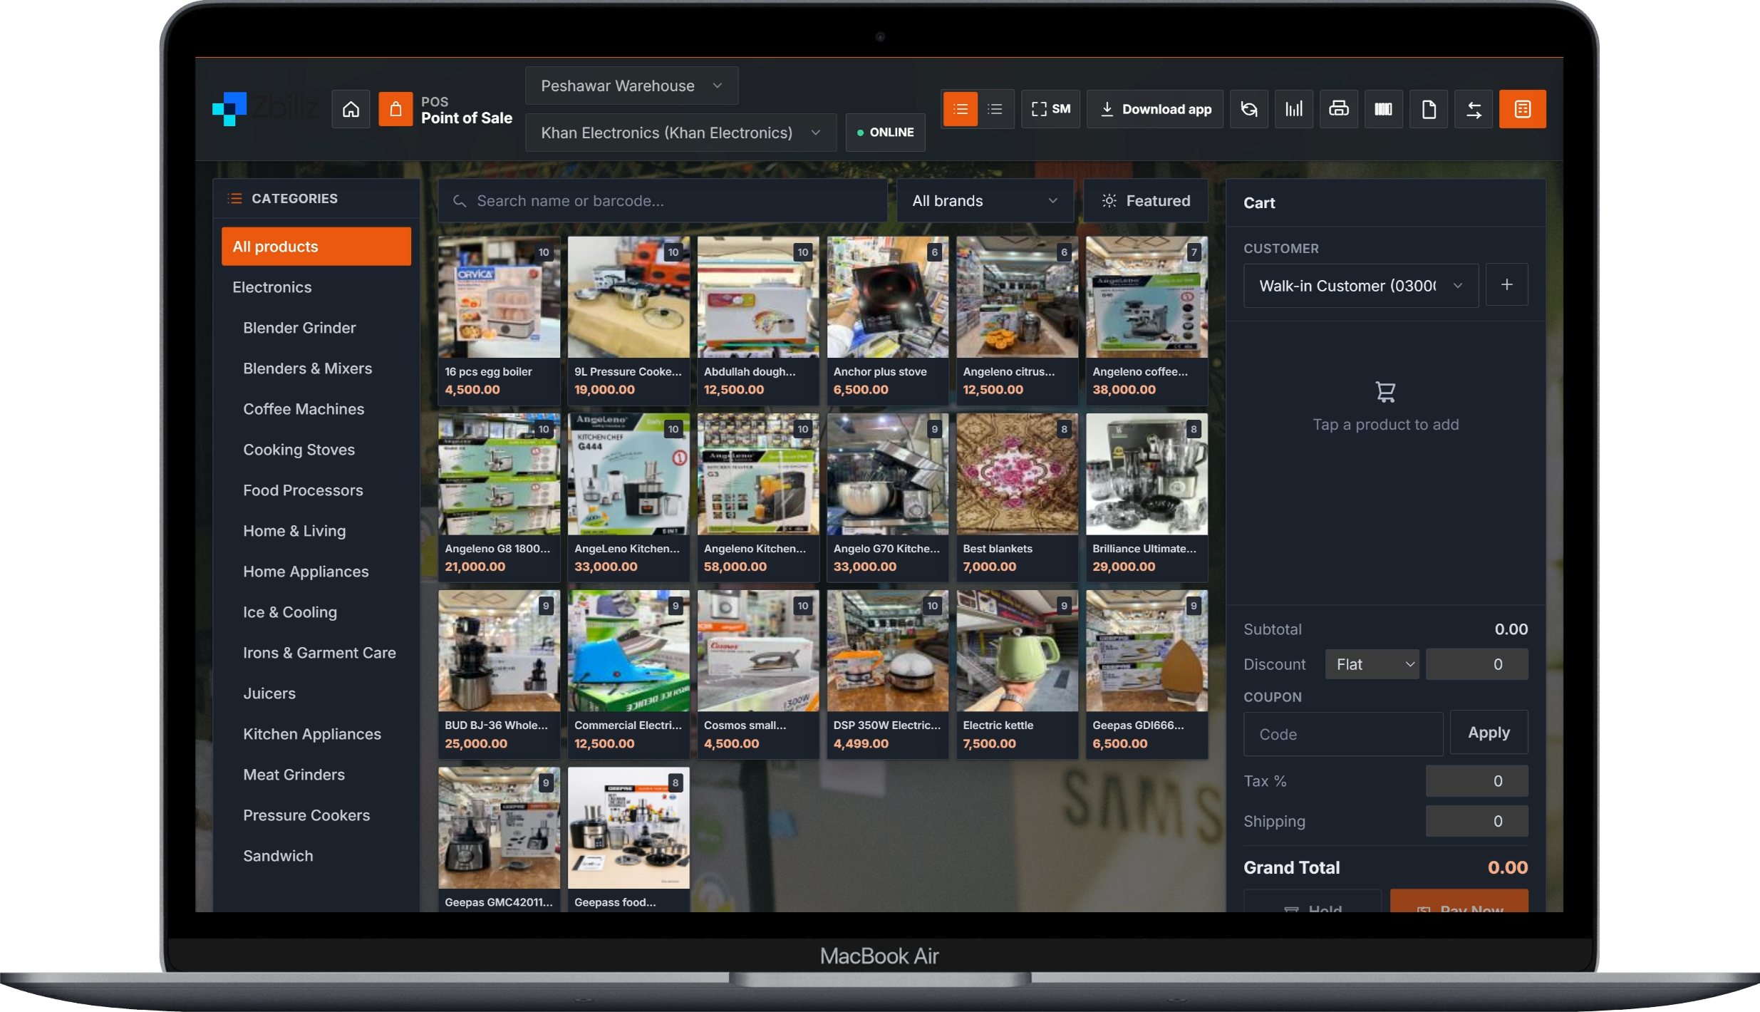Screen dimensions: 1760x1012
Task: Open the All brands dropdown
Action: click(985, 201)
